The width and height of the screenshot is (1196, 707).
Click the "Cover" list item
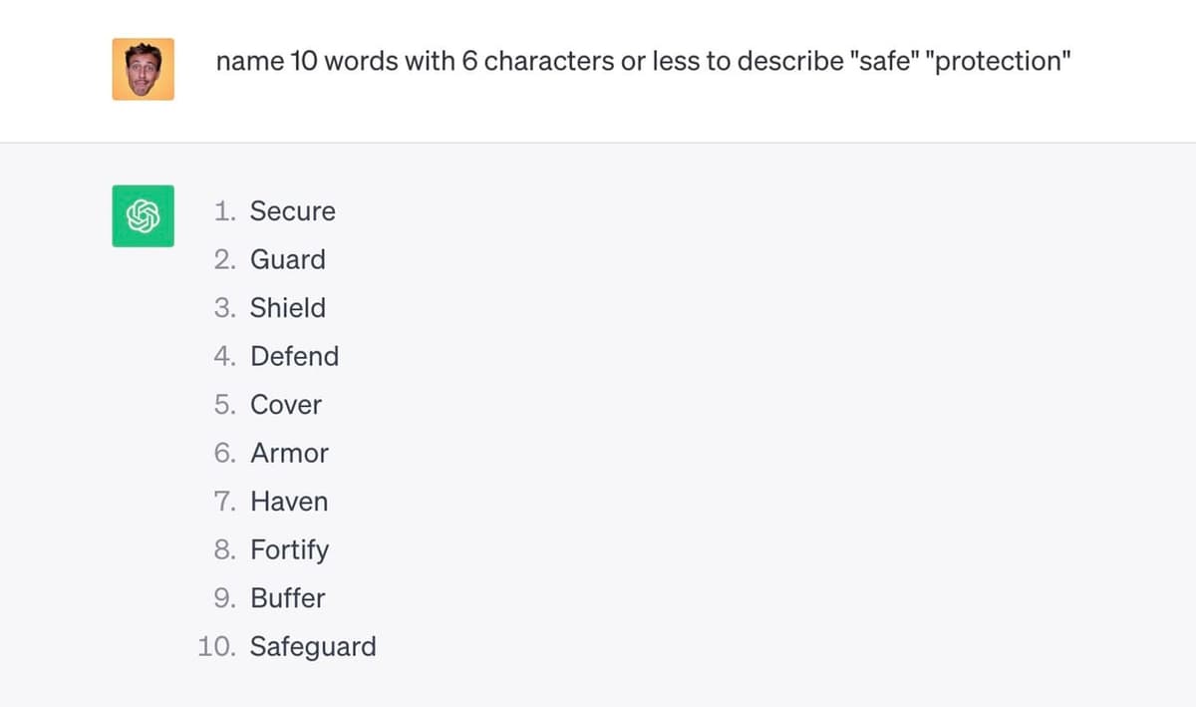pos(286,405)
